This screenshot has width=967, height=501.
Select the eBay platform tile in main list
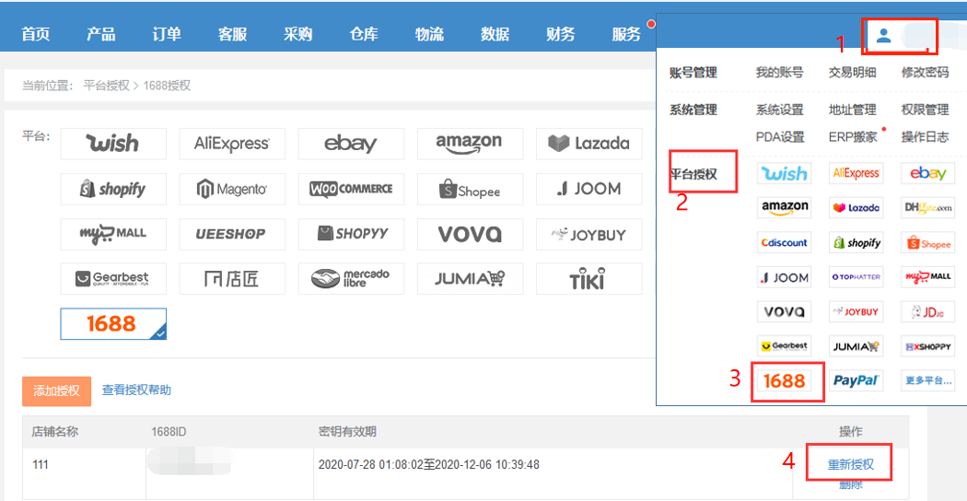coord(351,144)
